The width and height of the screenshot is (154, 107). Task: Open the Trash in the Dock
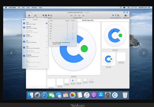pos(125,95)
